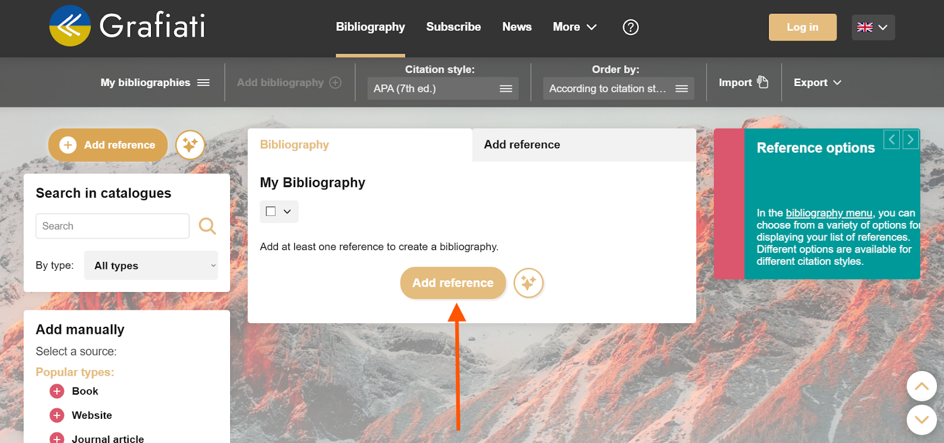
Task: Click the Grafiati logo
Action: (x=127, y=26)
